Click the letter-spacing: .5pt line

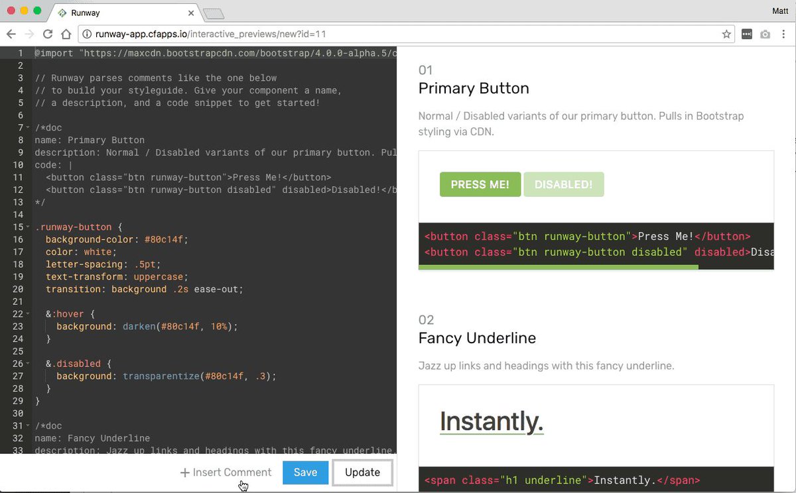pos(103,264)
